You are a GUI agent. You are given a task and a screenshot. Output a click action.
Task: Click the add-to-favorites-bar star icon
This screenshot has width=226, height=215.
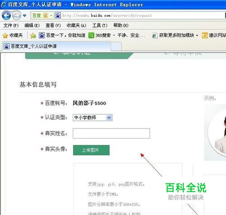point(33,36)
